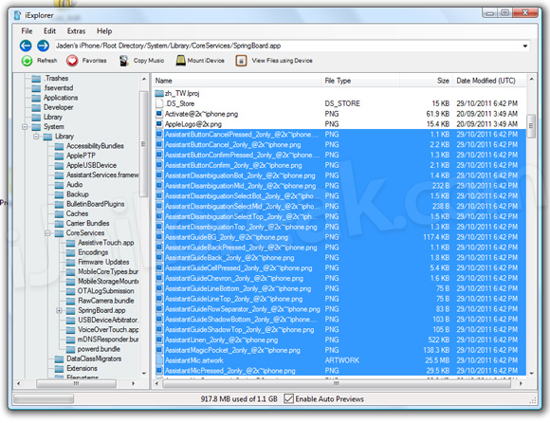The image size is (550, 423).
Task: Expand the SpringBoard.app tree node
Action: [59, 311]
